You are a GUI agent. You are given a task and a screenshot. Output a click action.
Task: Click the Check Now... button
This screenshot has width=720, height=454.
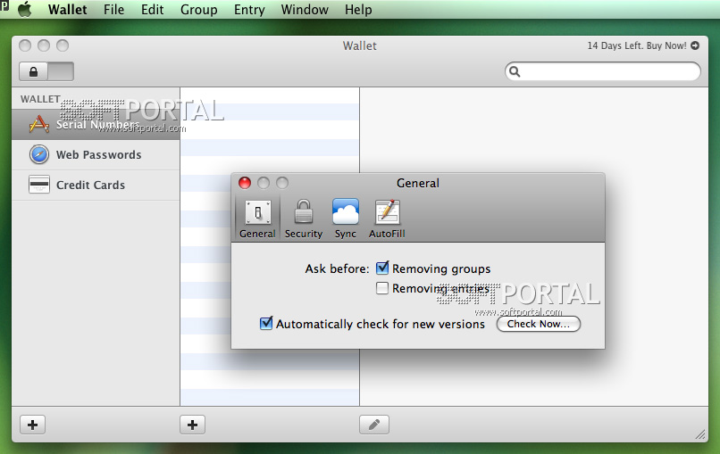click(x=538, y=324)
